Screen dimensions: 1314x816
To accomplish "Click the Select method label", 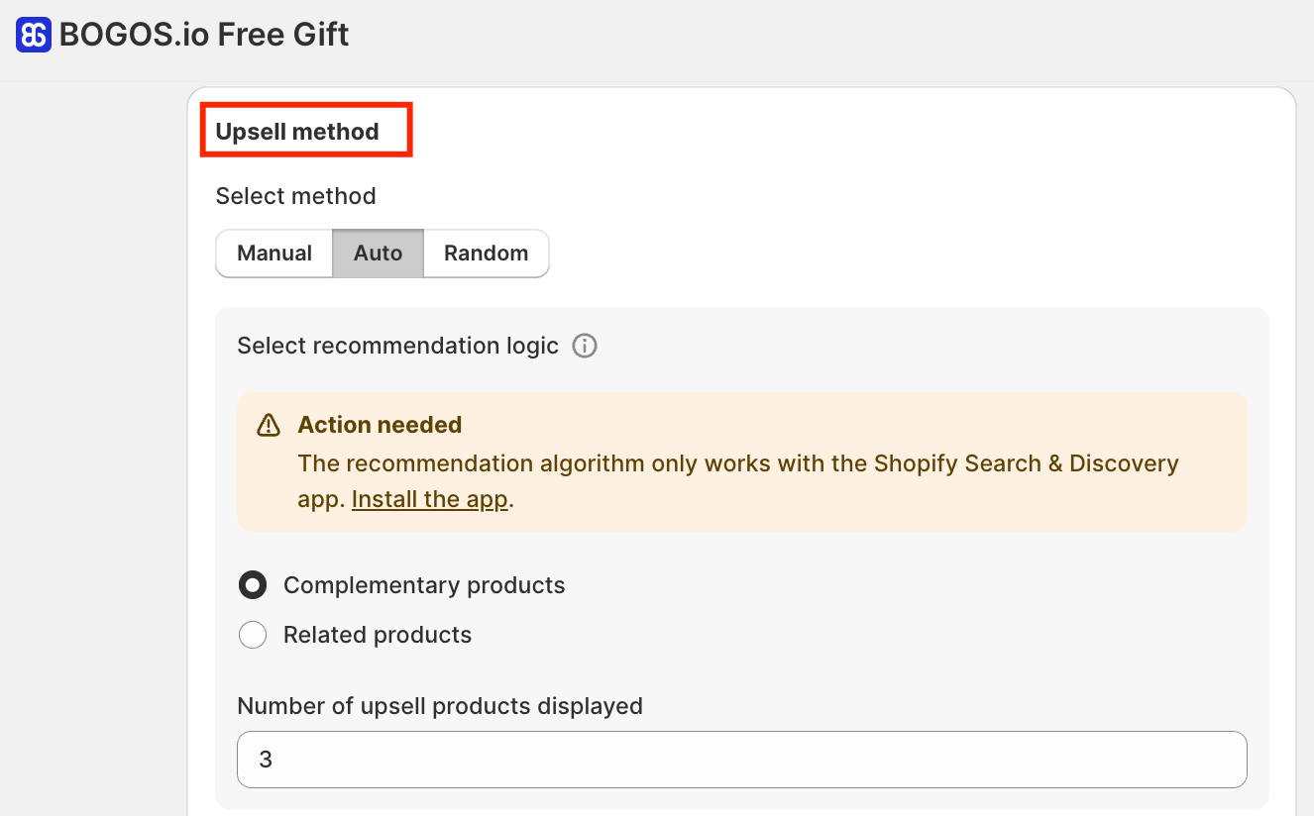I will coord(295,196).
